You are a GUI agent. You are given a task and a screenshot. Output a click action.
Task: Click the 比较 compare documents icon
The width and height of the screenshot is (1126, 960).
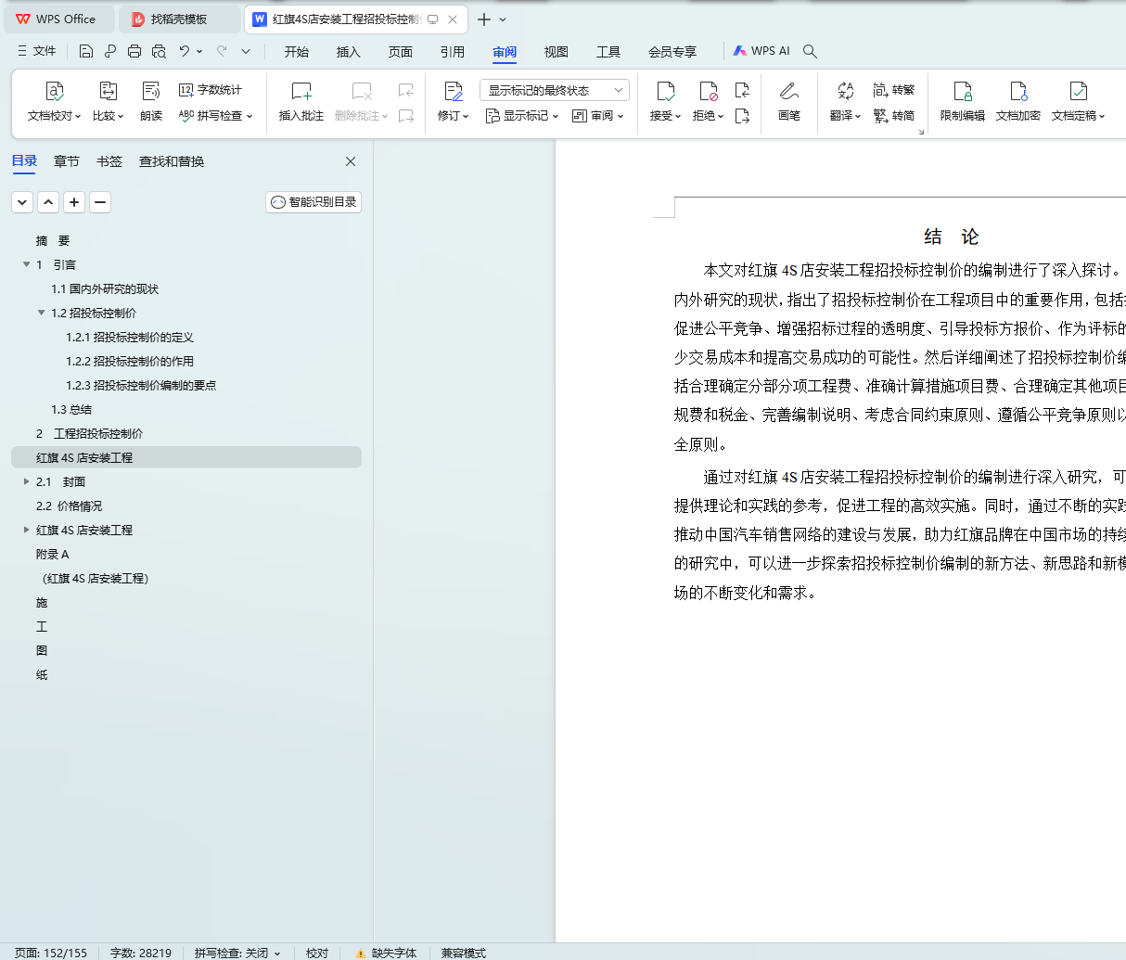(109, 91)
